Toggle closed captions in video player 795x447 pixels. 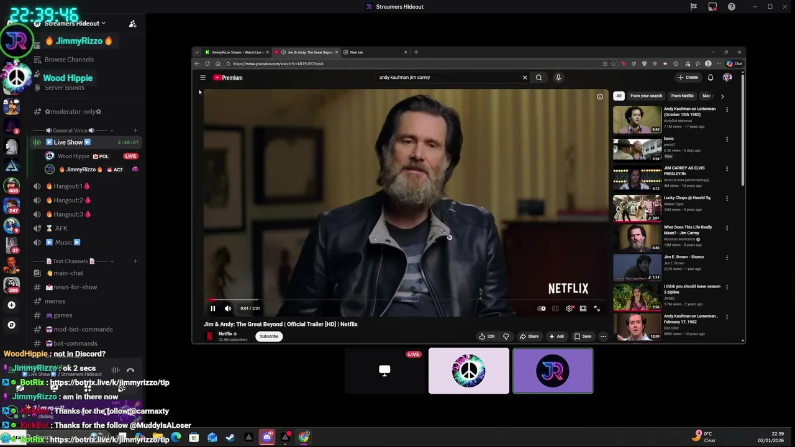pos(555,309)
